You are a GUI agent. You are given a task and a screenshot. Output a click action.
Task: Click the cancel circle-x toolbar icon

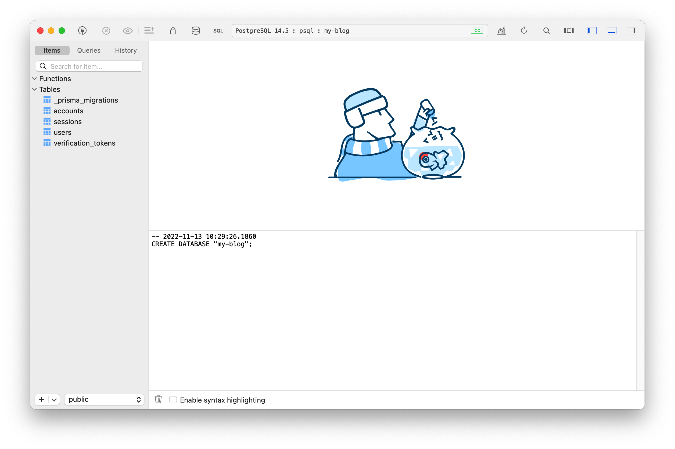[106, 31]
